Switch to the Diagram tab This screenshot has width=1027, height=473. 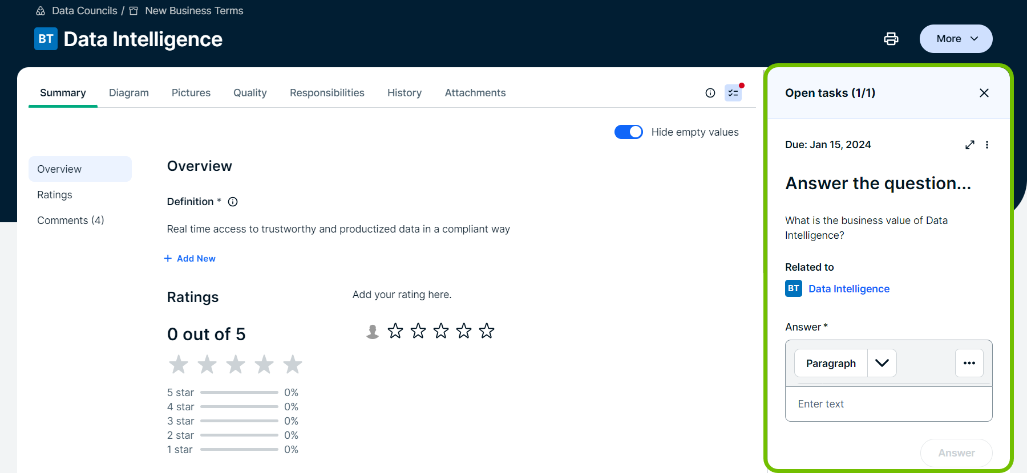[x=129, y=93]
